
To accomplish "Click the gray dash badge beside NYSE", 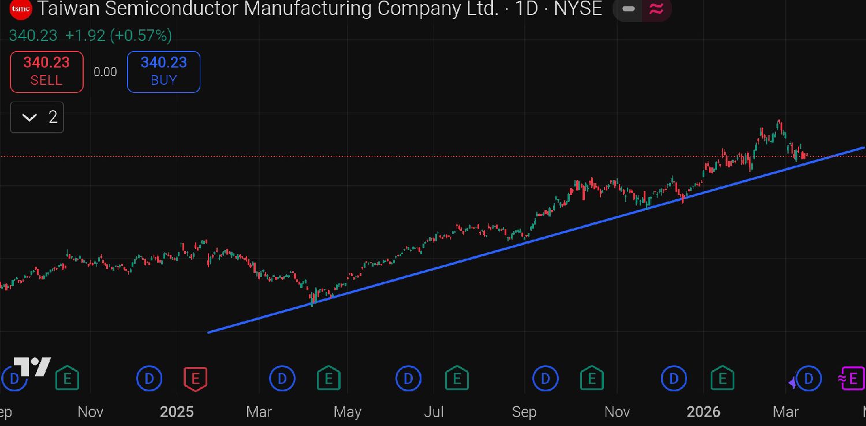I will click(629, 9).
